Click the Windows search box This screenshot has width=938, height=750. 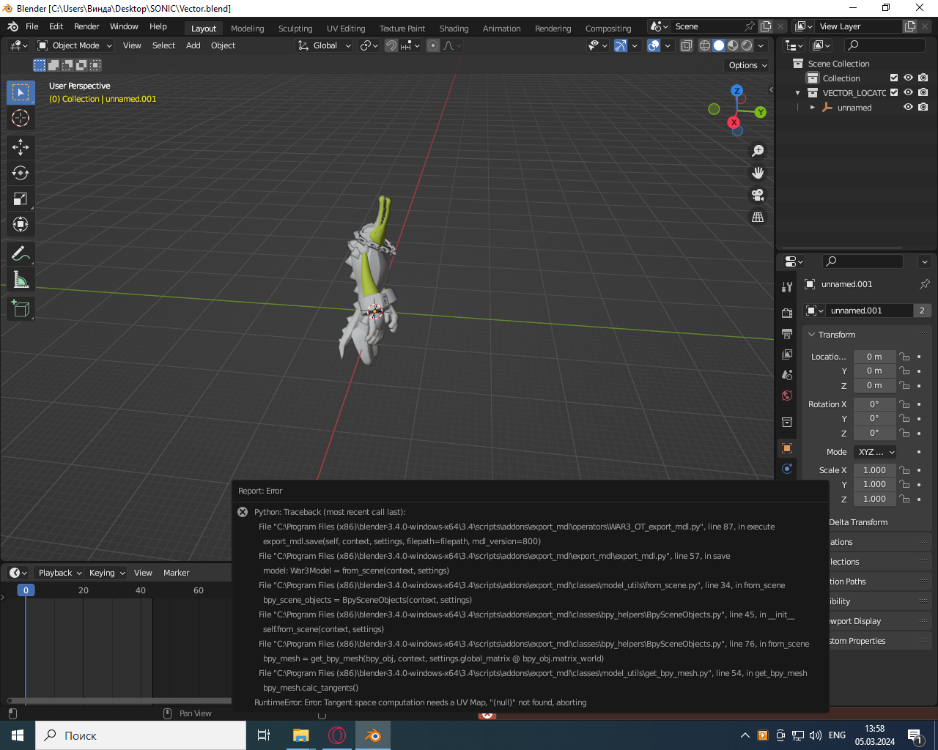tap(141, 735)
